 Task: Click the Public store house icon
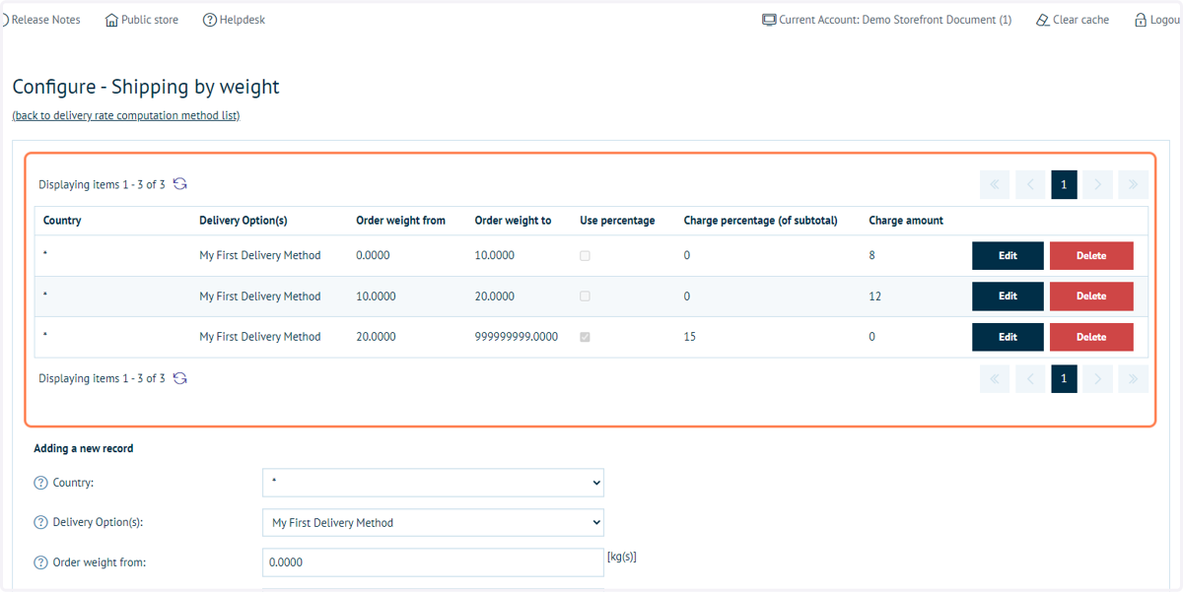click(x=111, y=20)
